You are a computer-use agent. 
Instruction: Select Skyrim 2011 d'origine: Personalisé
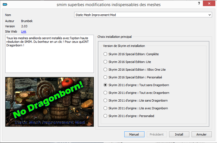[x=105, y=116]
